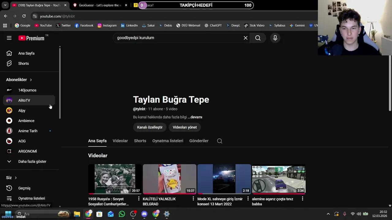392x220 pixels.
Task: Open Geçmiş history in sidebar
Action: 29,188
